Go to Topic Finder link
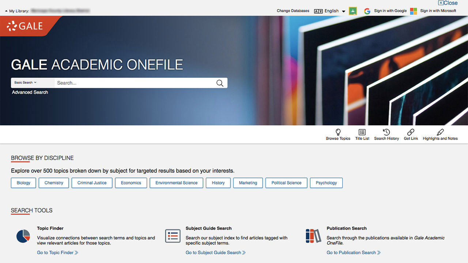 point(57,252)
